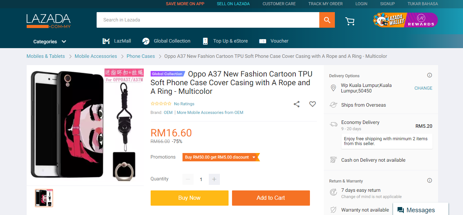Open the Lazada Wallet banner

tap(389, 20)
